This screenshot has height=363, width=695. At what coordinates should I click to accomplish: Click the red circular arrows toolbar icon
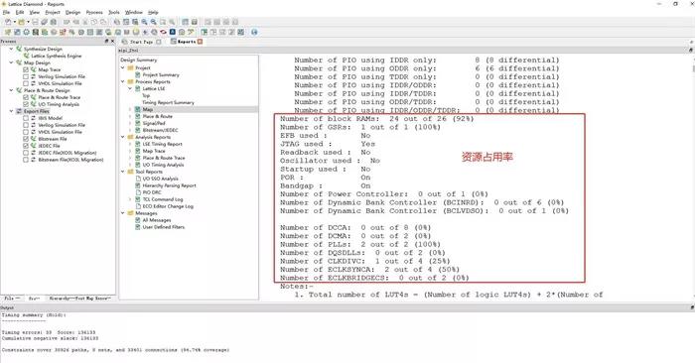163,32
